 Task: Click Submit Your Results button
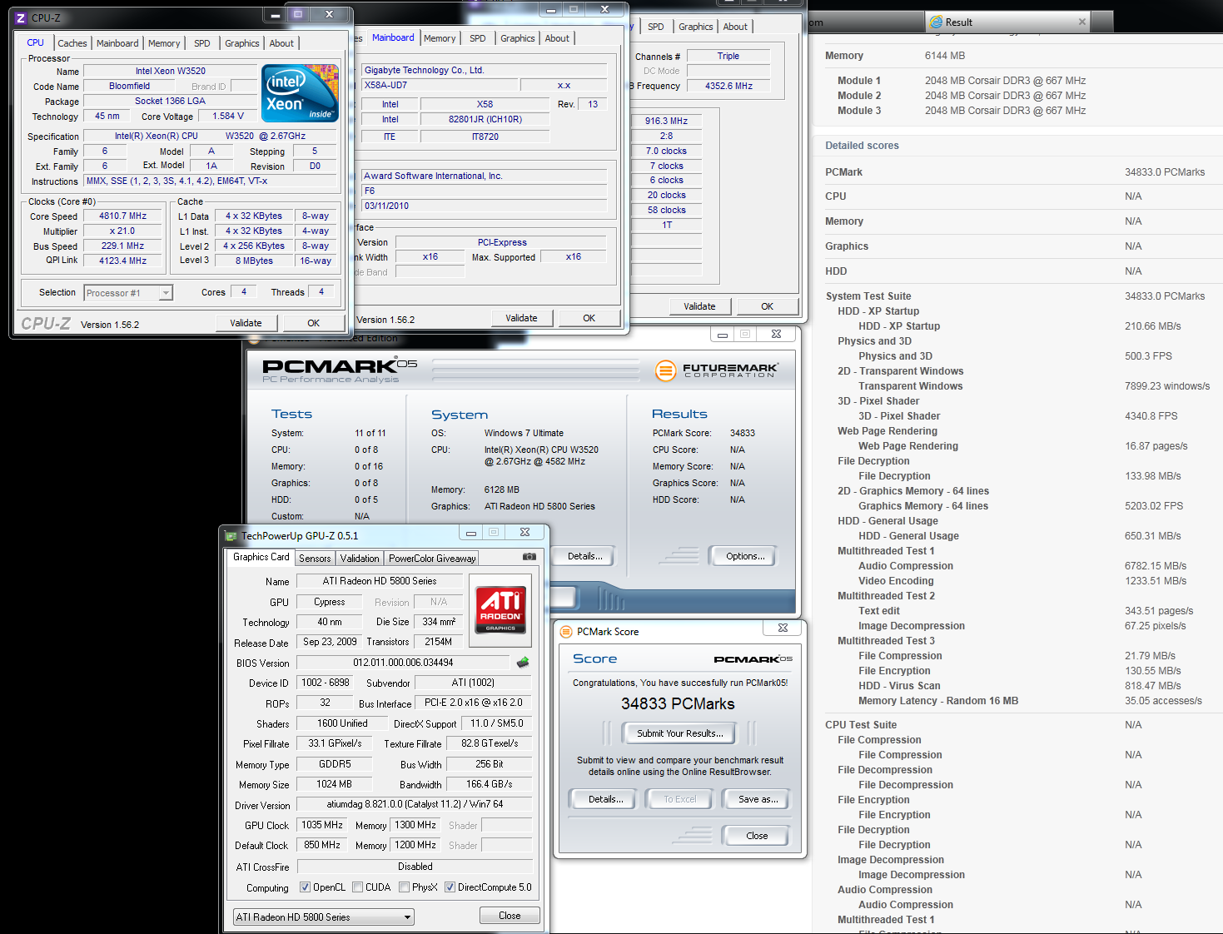(x=680, y=733)
